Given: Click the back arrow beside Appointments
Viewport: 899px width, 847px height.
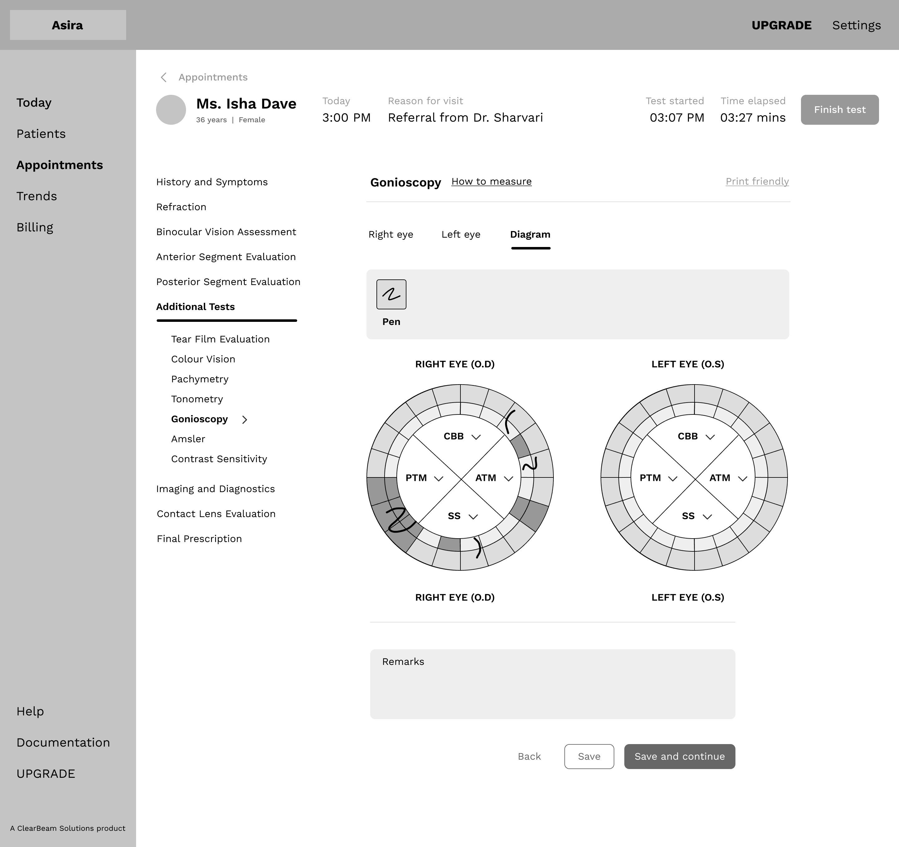Looking at the screenshot, I should (x=164, y=77).
